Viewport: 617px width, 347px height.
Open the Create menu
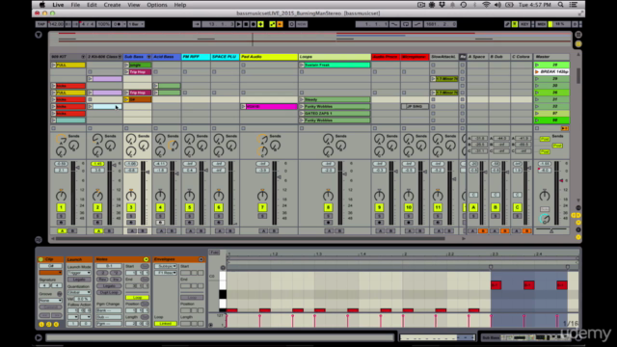pos(112,5)
